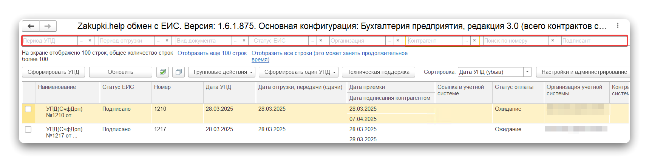Click the Дата подписания контрагентом header
Image resolution: width=649 pixels, height=162 pixels.
pyautogui.click(x=391, y=98)
